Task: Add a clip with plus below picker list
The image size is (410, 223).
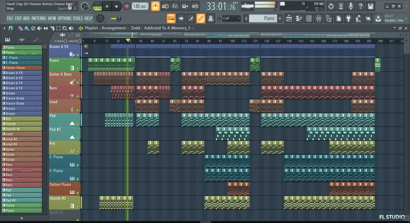Action: coord(22,218)
